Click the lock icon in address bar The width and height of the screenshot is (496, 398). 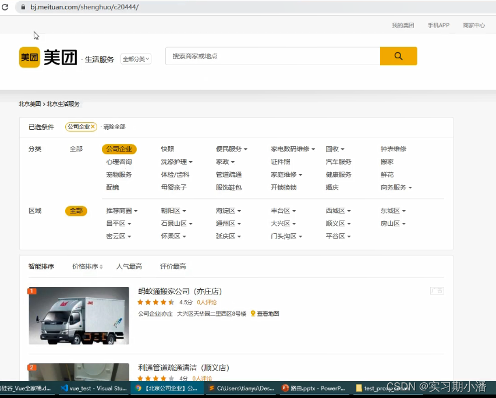coord(23,7)
